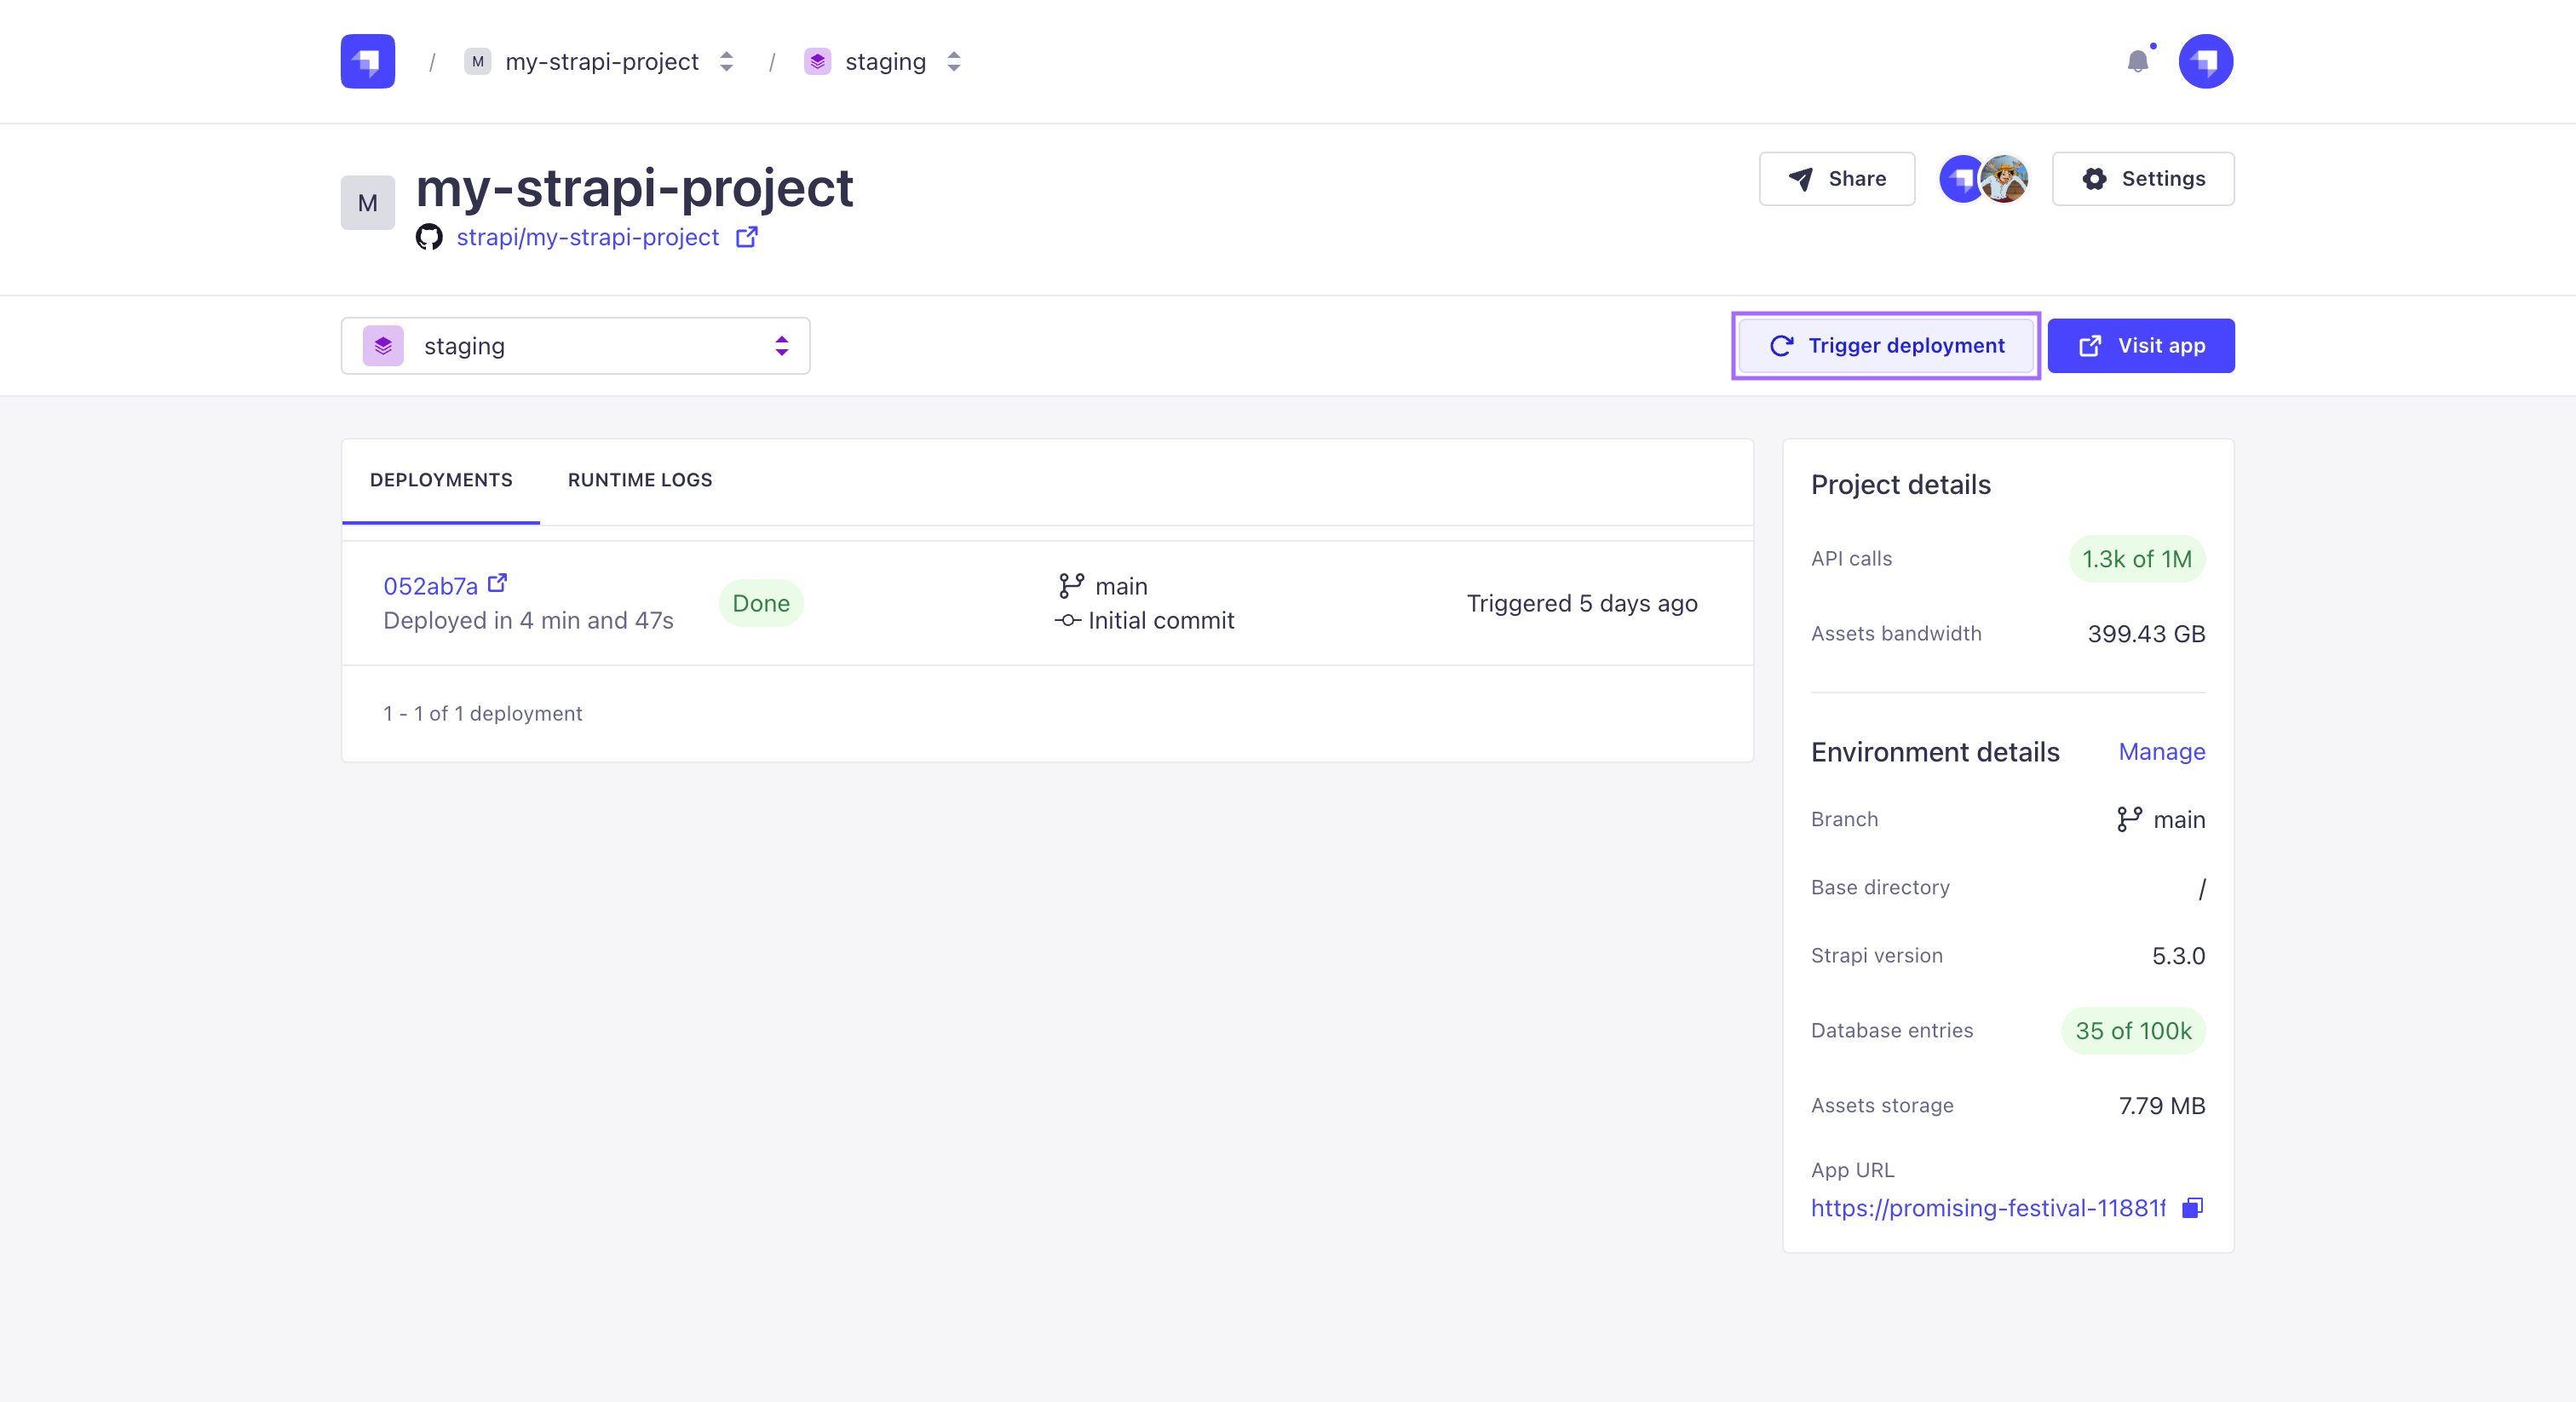Click Manage link in Environment details
The height and width of the screenshot is (1402, 2576).
coord(2161,752)
